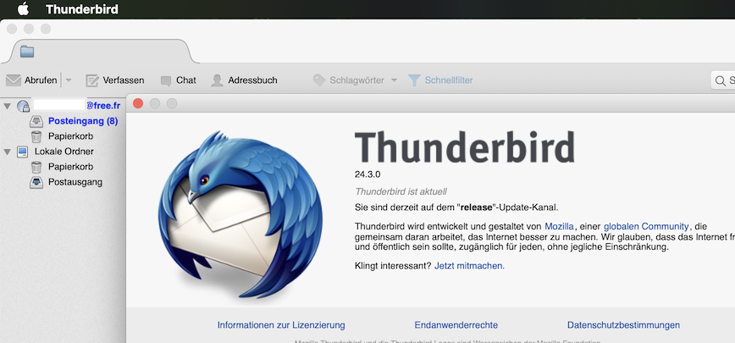Open the Schlagwörter dropdown arrow

pos(395,80)
